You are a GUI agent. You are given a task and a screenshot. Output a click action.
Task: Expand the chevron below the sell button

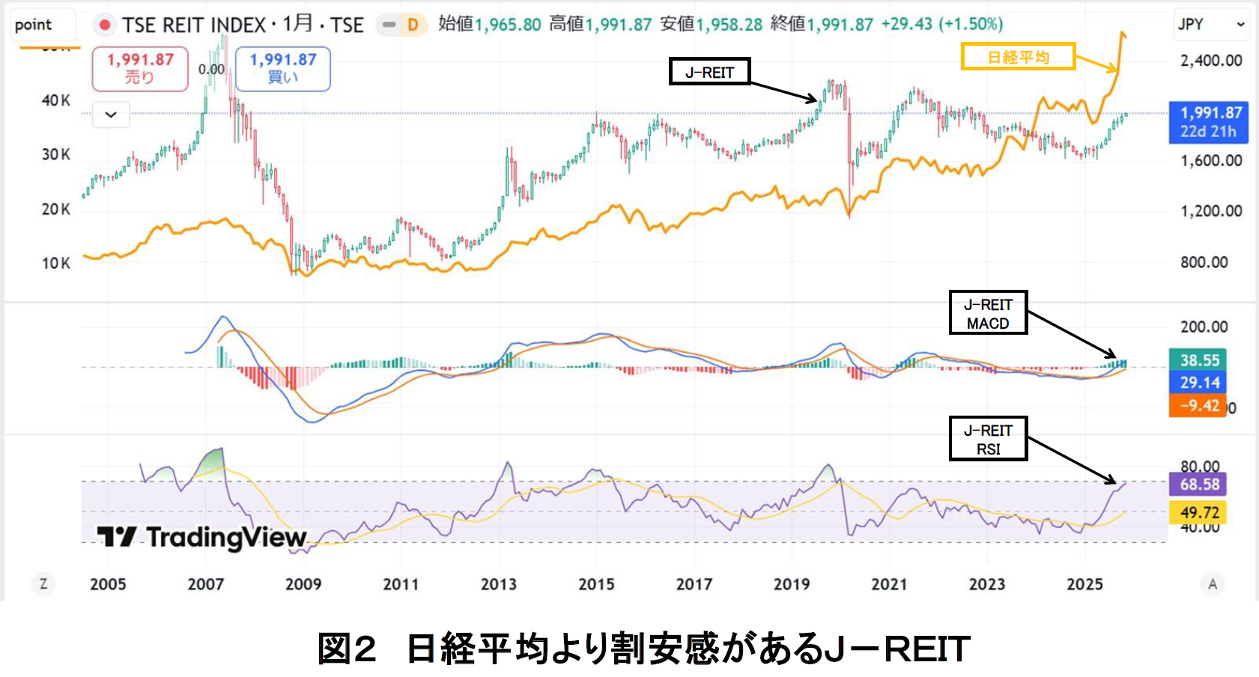(110, 115)
